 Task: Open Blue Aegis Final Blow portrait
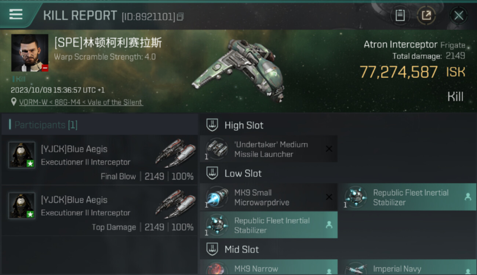22,155
